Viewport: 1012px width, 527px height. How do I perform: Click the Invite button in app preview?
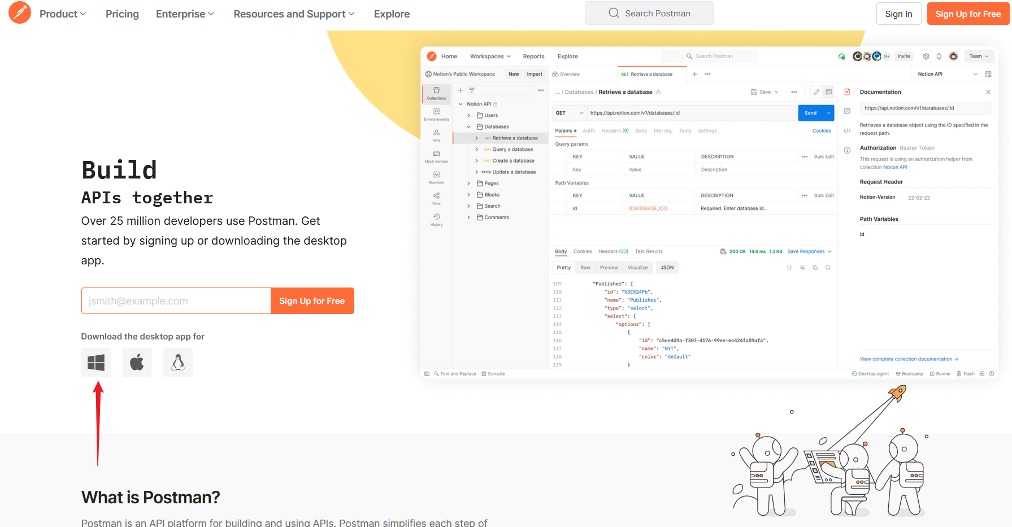(904, 56)
